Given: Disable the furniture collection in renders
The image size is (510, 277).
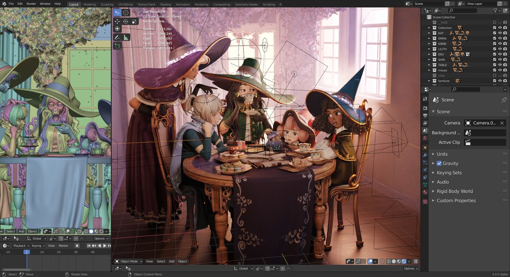Looking at the screenshot, I should pos(505,81).
